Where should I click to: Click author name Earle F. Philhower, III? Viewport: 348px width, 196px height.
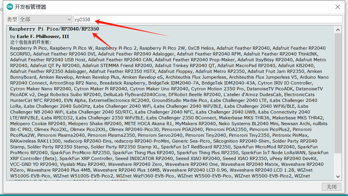[x=43, y=37]
